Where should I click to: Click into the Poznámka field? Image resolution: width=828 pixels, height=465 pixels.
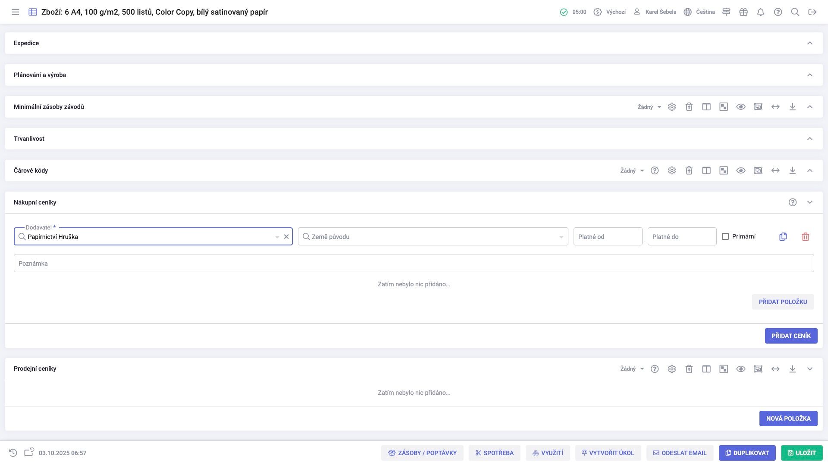click(x=414, y=263)
